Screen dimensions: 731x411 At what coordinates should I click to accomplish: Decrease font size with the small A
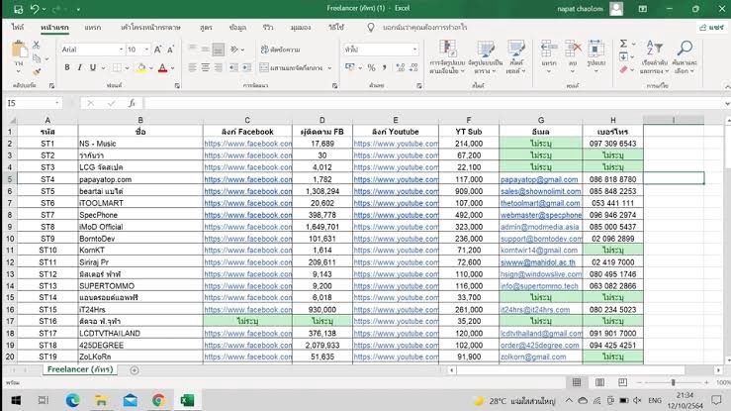[x=170, y=50]
